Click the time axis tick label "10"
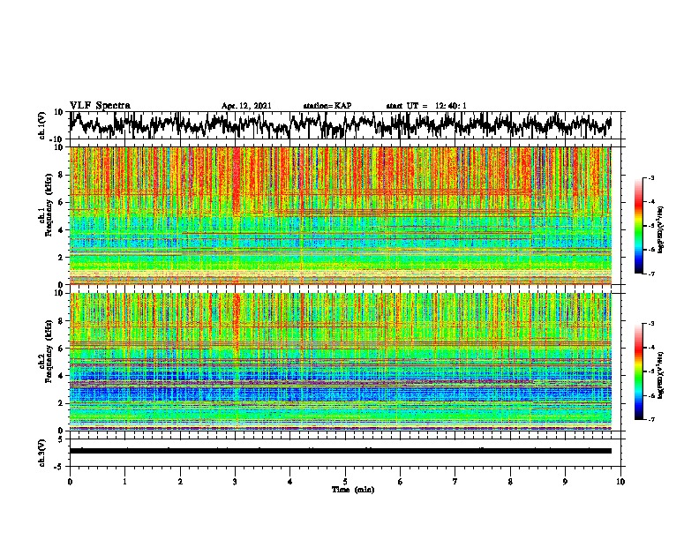This screenshot has height=540, width=699. tap(620, 482)
